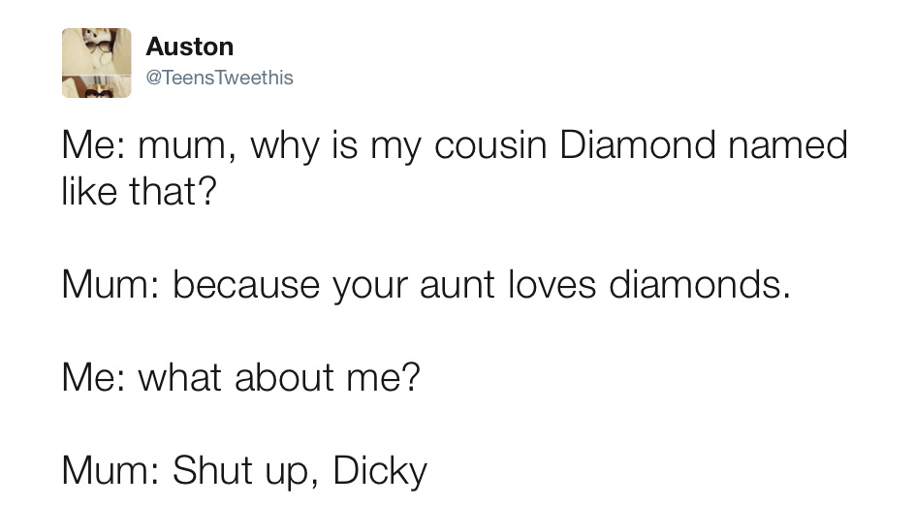Image resolution: width=915 pixels, height=506 pixels.
Task: Click the word that in 'like that?'
Action: tap(173, 191)
